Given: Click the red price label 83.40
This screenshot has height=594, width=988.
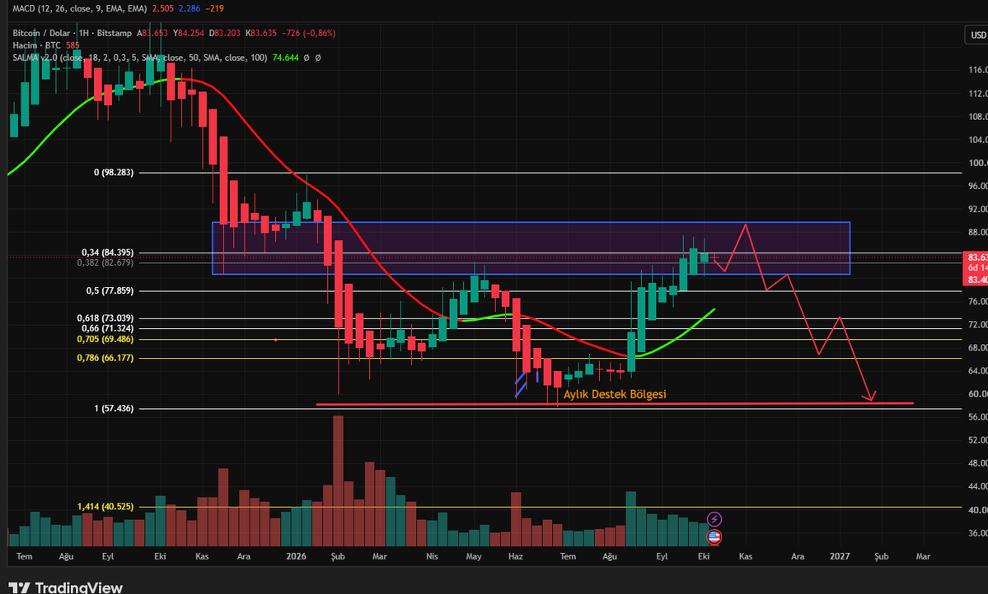Looking at the screenshot, I should tap(976, 280).
